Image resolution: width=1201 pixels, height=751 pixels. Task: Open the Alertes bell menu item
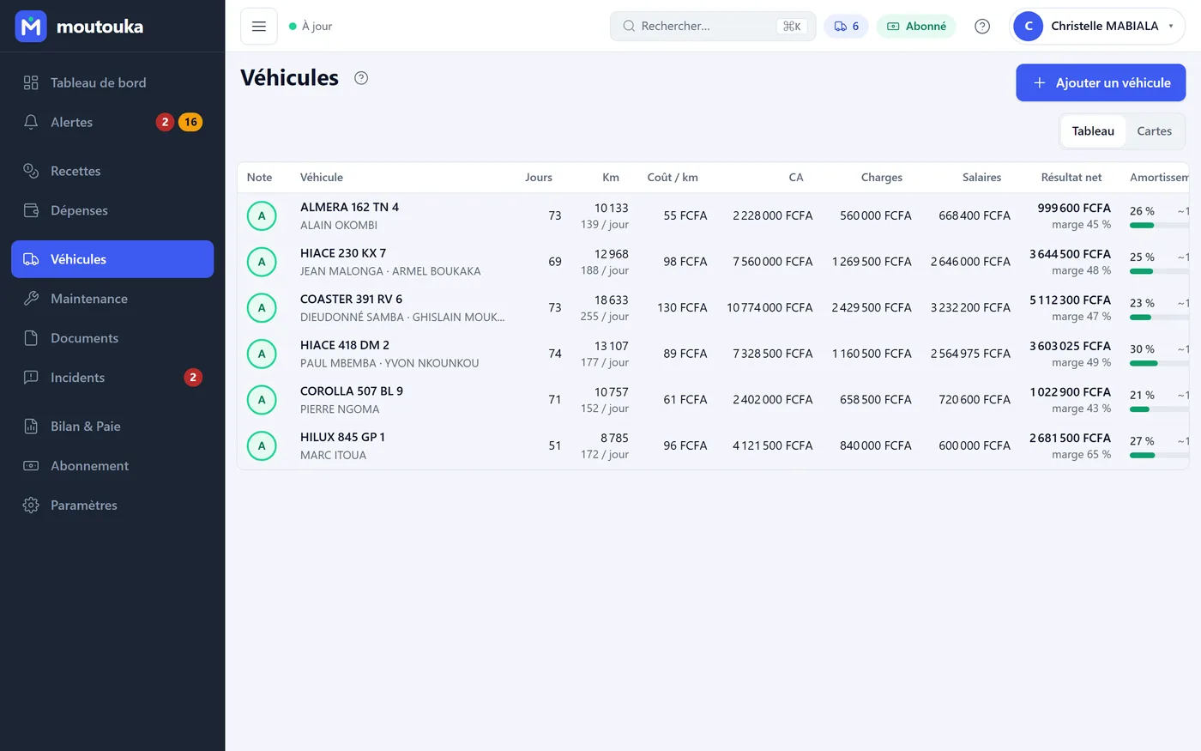112,122
